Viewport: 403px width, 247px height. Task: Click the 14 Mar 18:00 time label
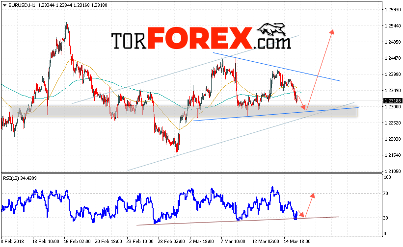pyautogui.click(x=297, y=242)
